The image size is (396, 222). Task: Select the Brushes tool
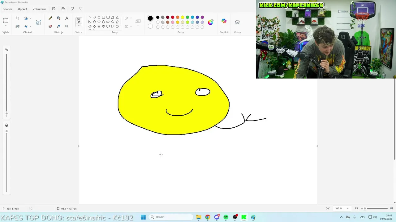[x=79, y=20]
